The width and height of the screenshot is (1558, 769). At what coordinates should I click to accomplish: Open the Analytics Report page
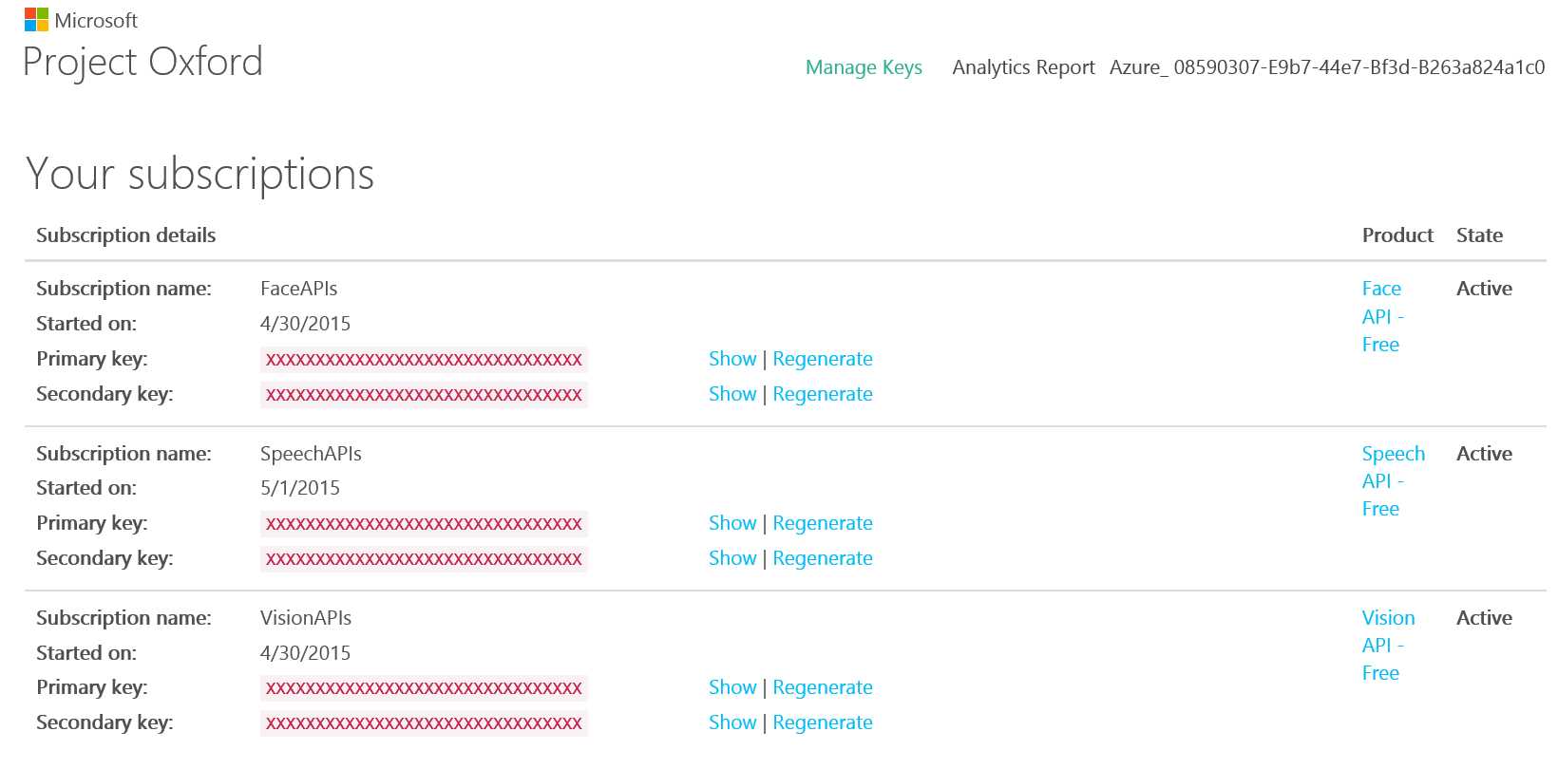click(x=1023, y=67)
